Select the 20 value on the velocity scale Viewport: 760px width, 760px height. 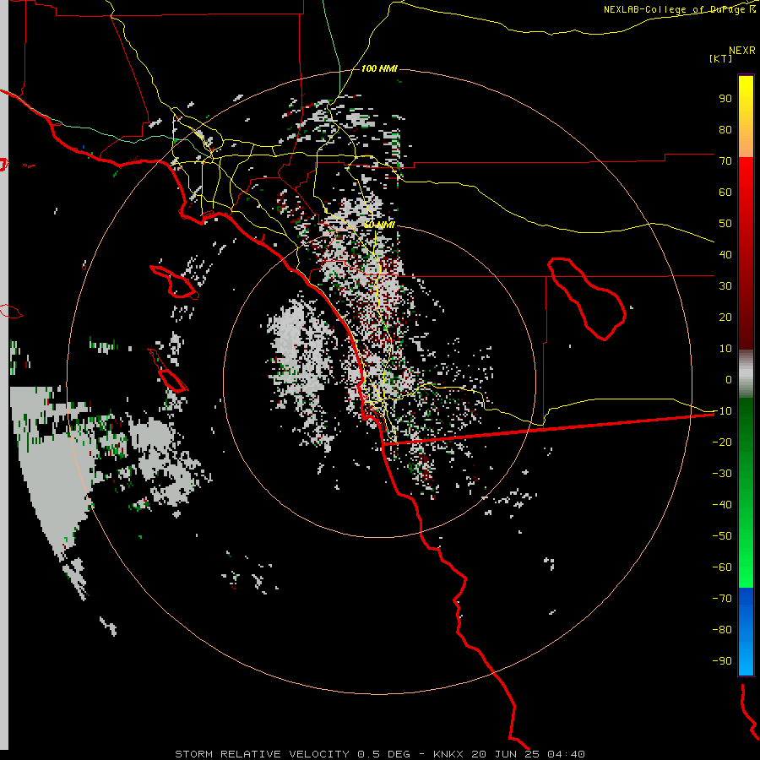point(725,317)
